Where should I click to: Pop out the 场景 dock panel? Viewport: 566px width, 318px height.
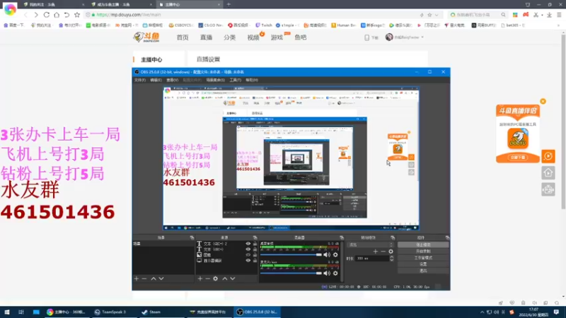[192, 237]
